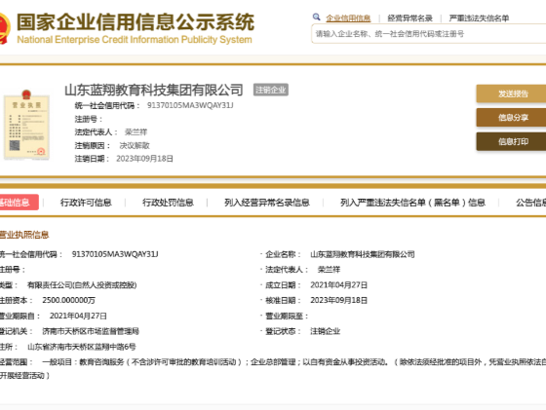The image size is (546, 410).
Task: Select 企业信用信息 search tab
Action: click(x=348, y=19)
